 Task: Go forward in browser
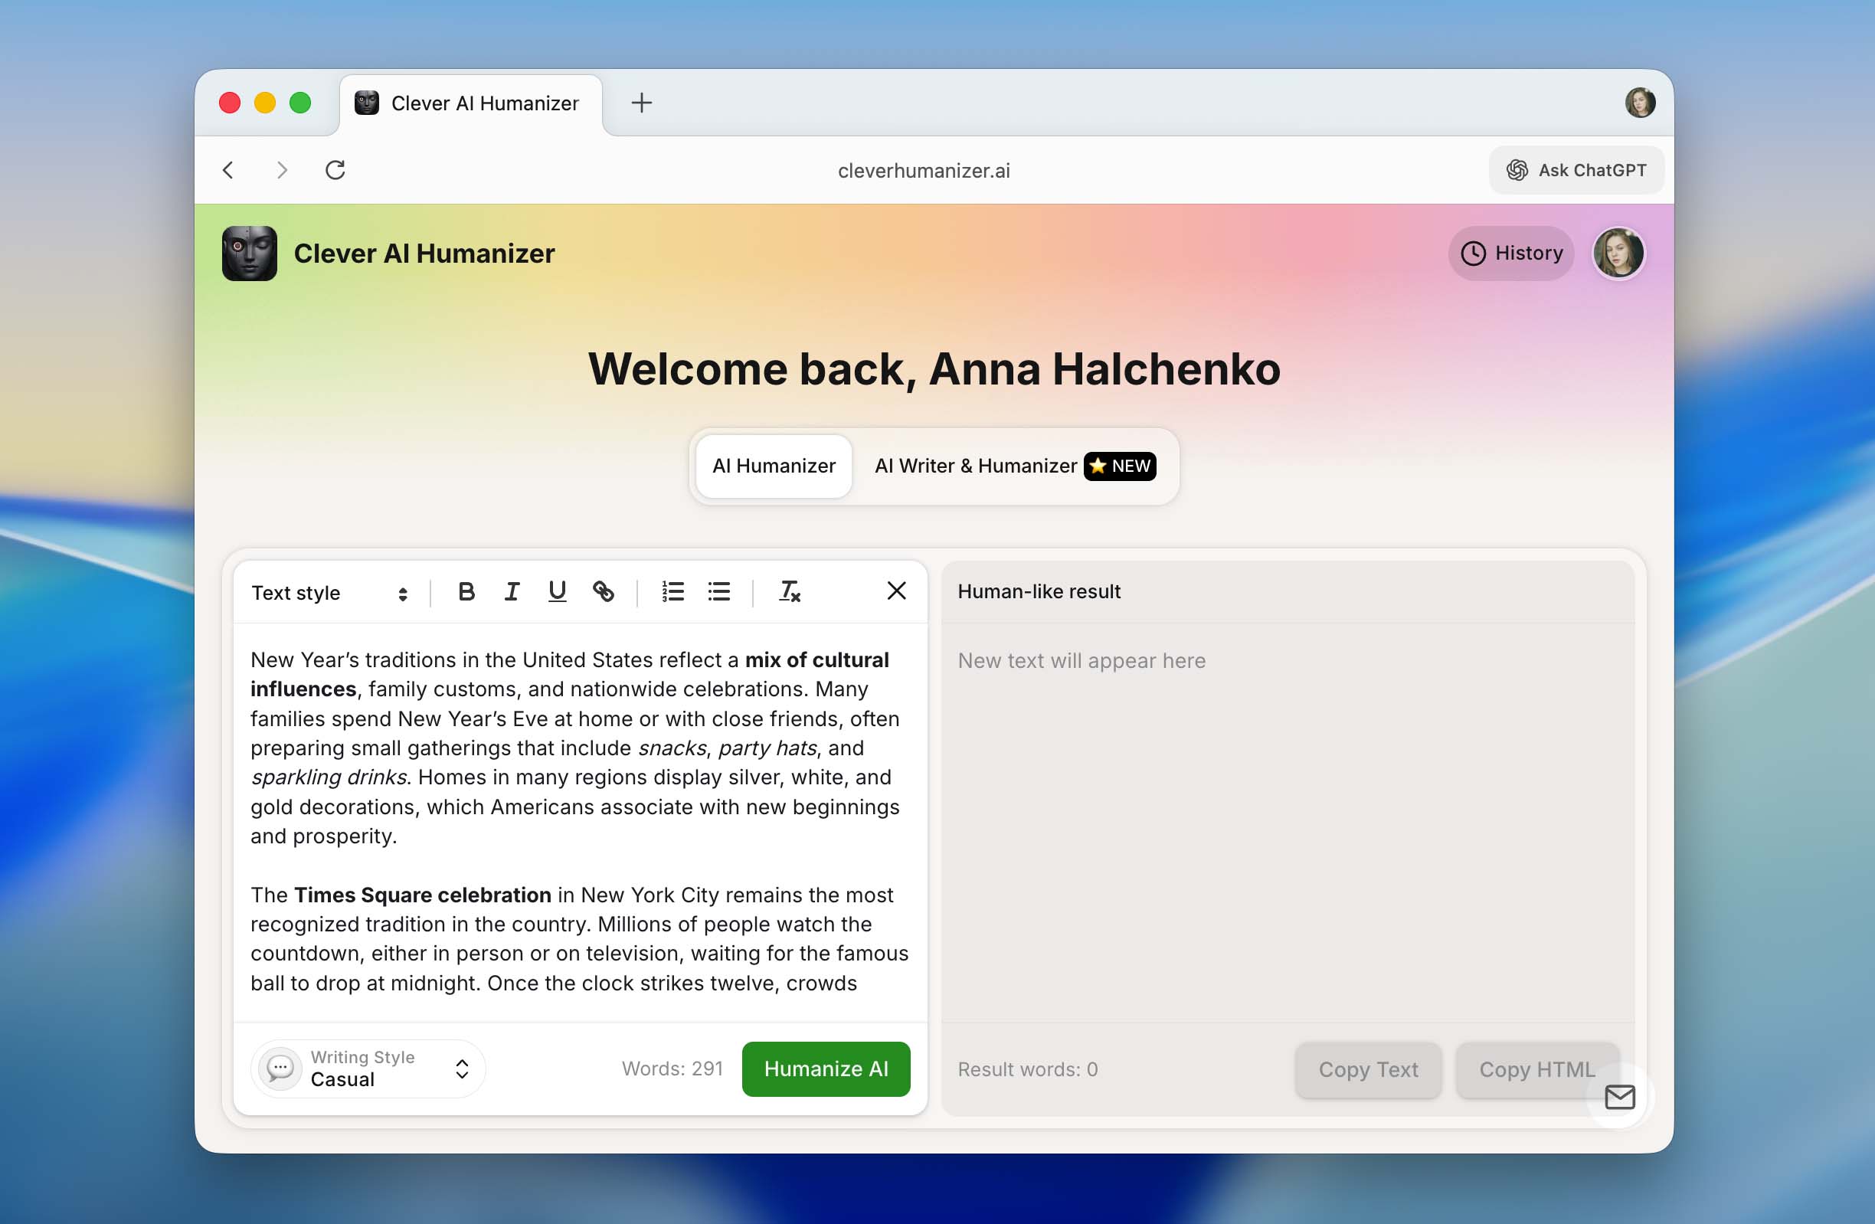click(x=282, y=170)
